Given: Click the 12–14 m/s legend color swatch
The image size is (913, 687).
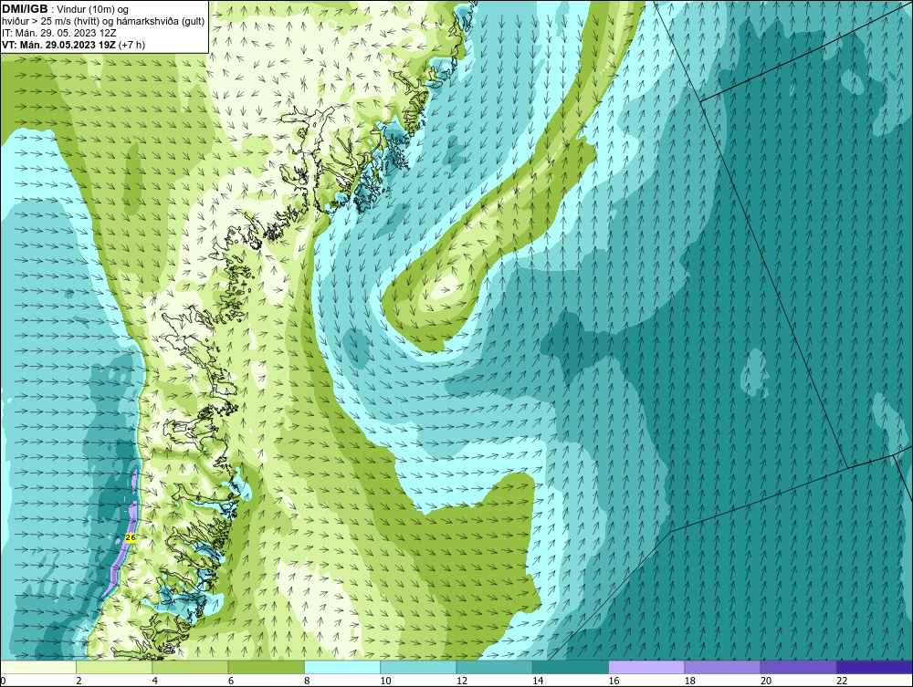Looking at the screenshot, I should [x=494, y=667].
